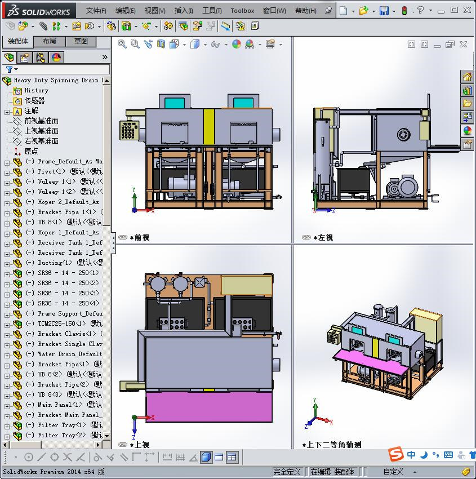Click the Zoom to Area magnifier
Image resolution: width=476 pixels, height=479 pixels.
[135, 45]
